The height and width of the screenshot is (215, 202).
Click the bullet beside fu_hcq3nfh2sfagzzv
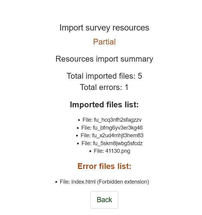pyautogui.click(x=79, y=120)
